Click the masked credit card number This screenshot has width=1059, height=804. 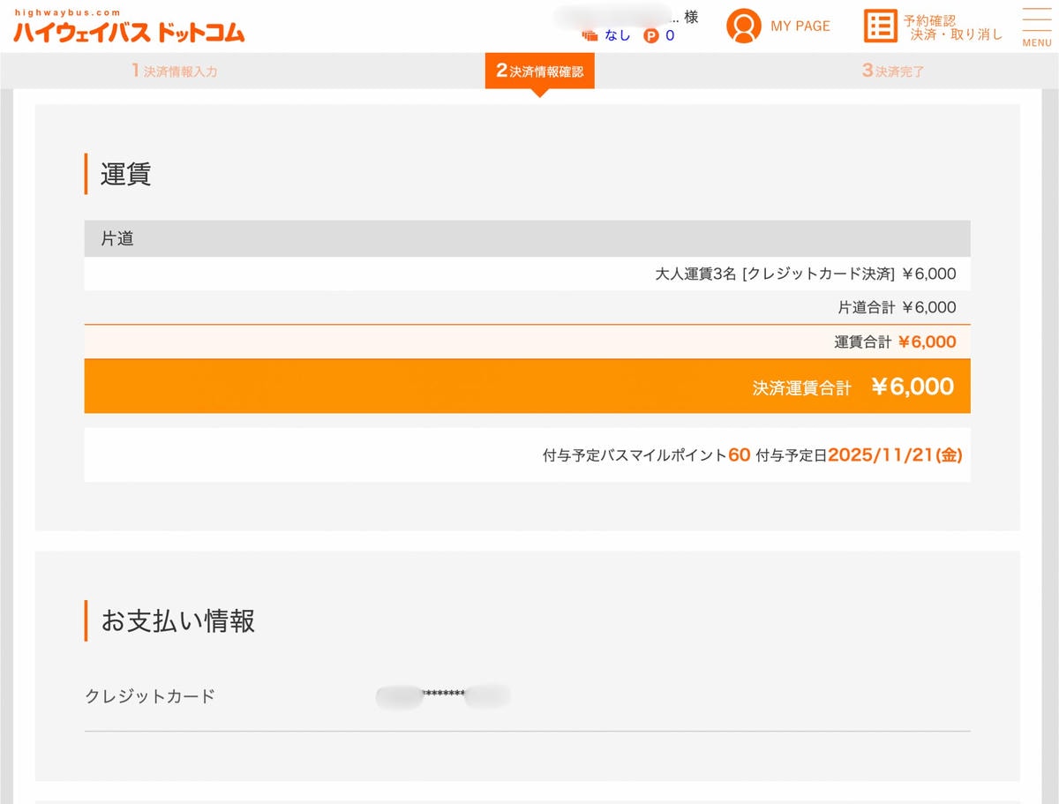[443, 695]
